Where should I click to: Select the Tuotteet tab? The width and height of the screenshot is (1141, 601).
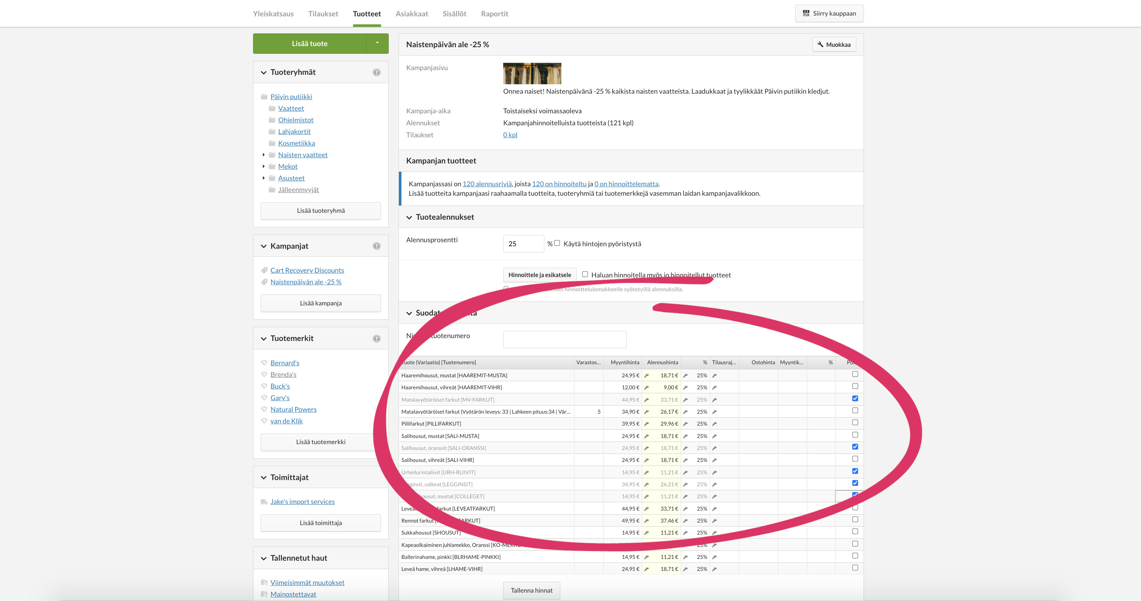point(367,14)
